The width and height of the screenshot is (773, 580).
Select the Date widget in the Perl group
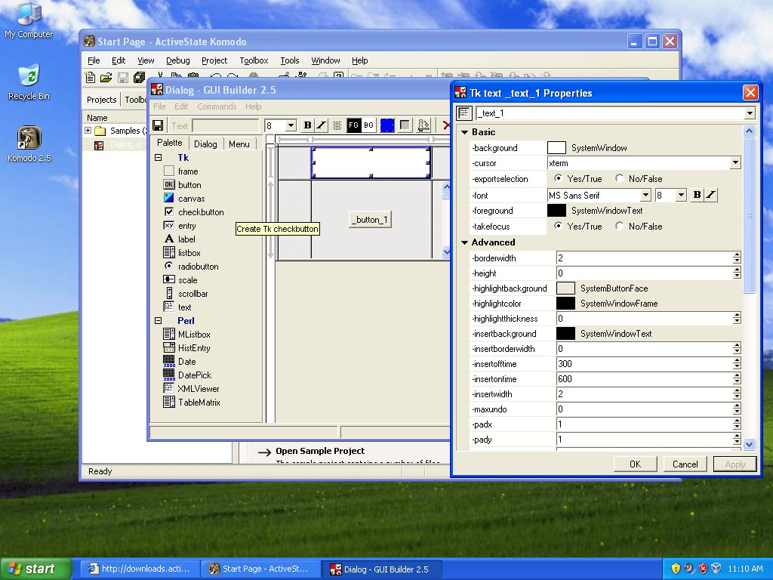click(179, 362)
